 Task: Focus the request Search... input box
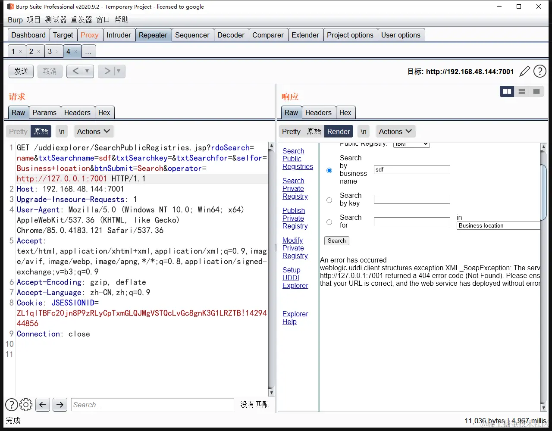pyautogui.click(x=153, y=404)
